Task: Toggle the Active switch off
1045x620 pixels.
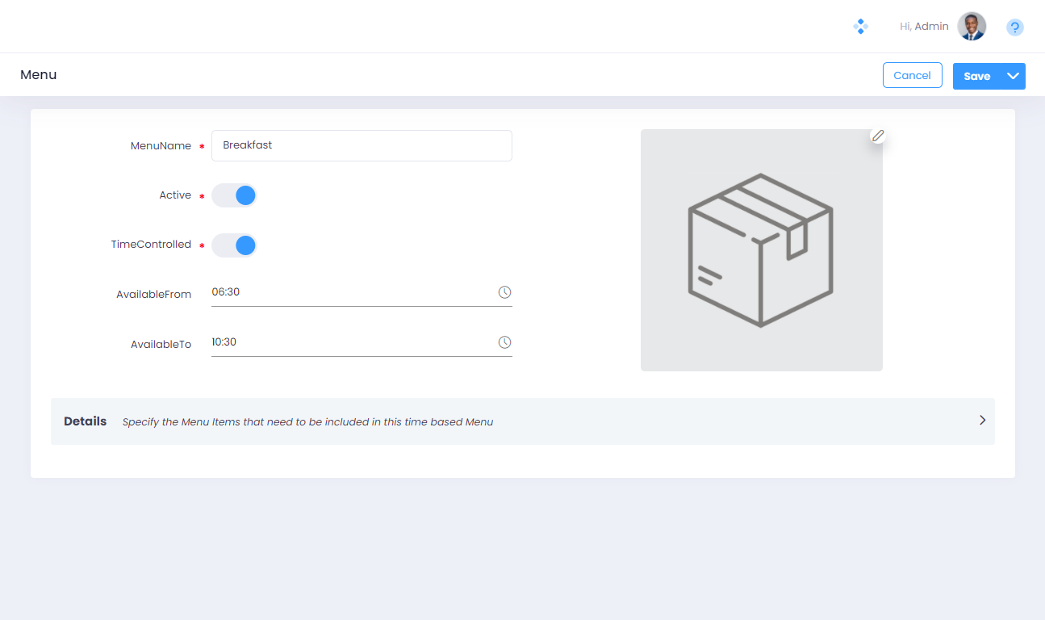Action: coord(234,195)
